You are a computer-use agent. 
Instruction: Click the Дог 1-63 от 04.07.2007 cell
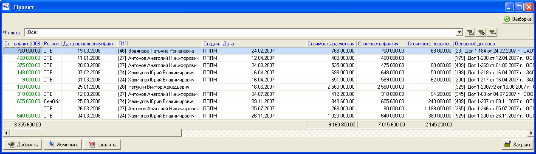(x=494, y=94)
